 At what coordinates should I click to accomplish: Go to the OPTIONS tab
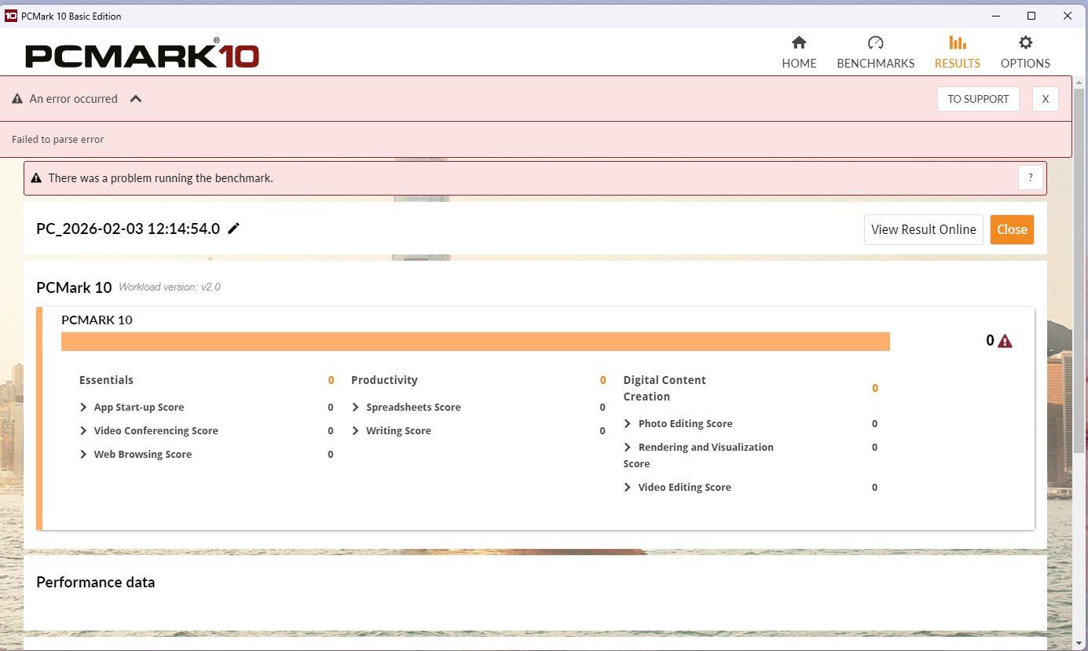[1025, 52]
